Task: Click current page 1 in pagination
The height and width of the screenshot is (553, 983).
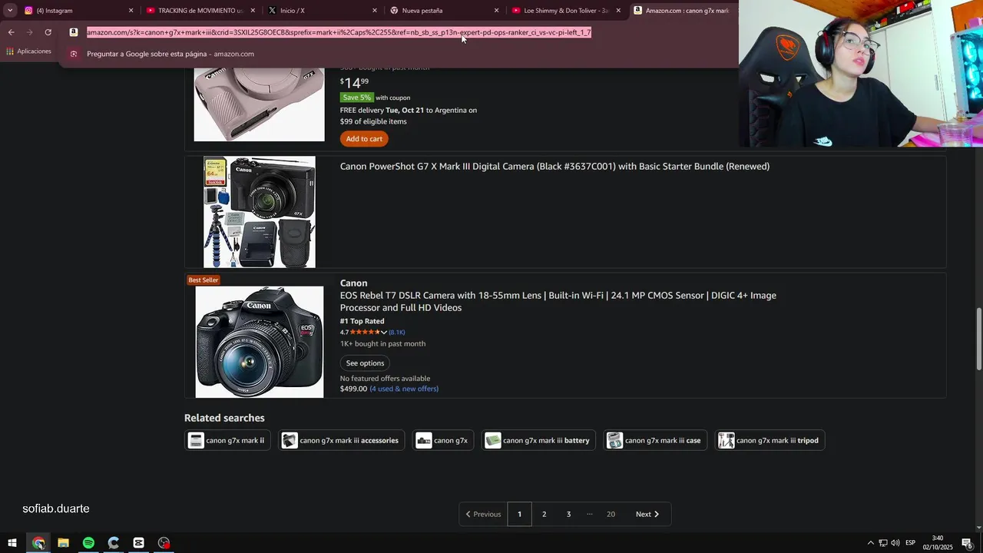Action: coord(519,514)
